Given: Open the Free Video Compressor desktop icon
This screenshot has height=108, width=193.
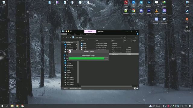Looking at the screenshot, I should [164, 20].
